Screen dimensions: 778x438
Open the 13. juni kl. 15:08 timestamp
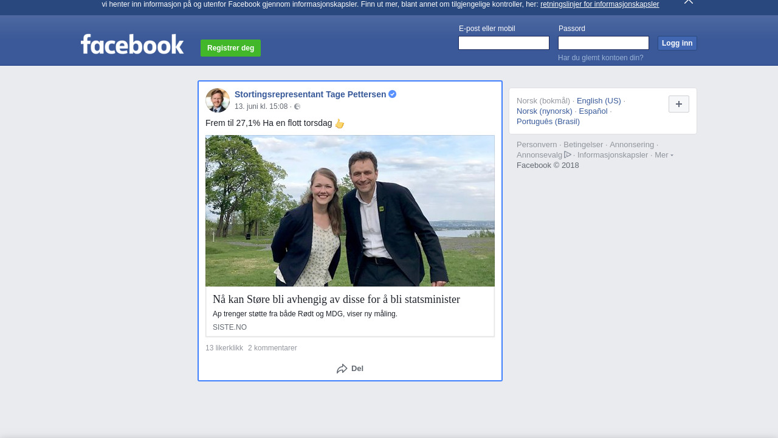point(261,106)
